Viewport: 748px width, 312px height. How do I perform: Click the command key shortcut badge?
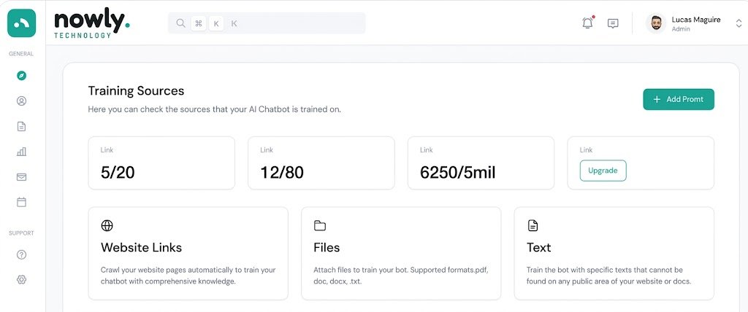click(x=199, y=23)
